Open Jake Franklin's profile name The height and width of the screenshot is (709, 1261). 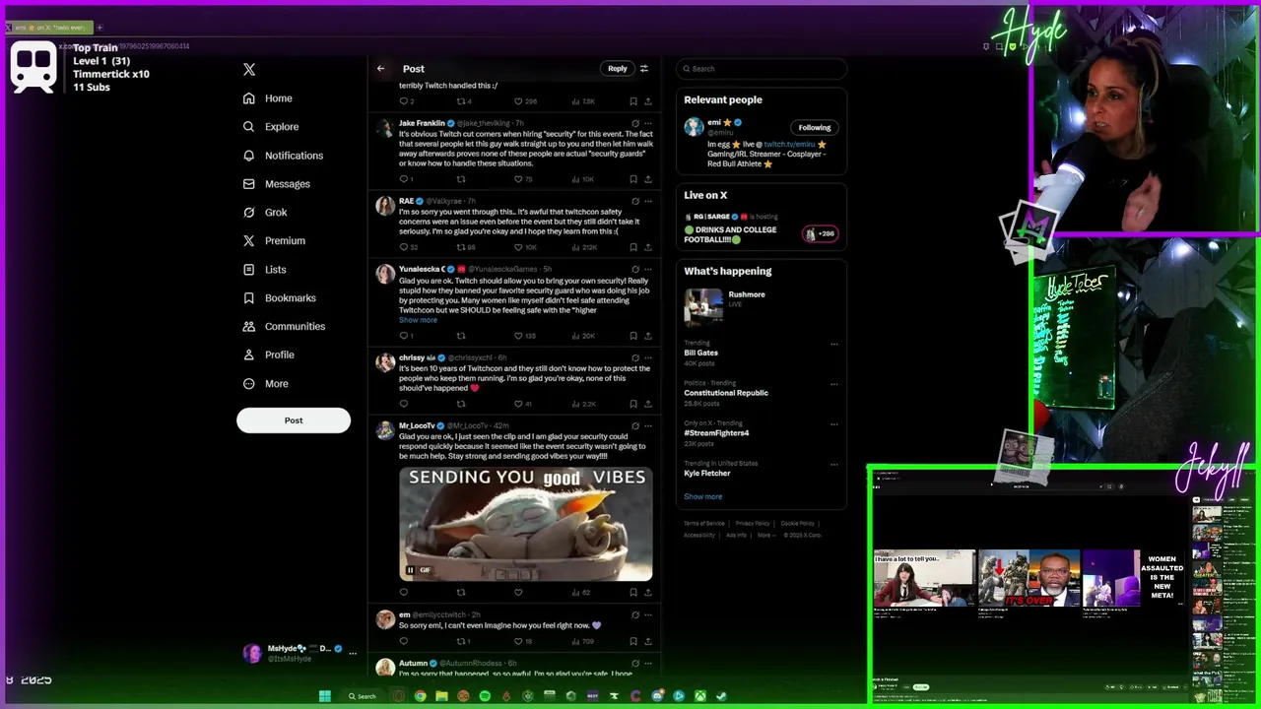click(422, 123)
